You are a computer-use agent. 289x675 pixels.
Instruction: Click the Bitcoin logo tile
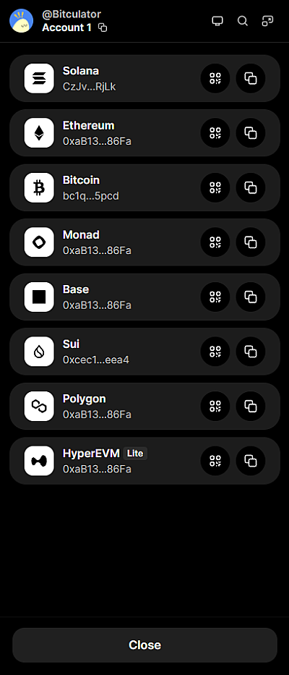39,187
